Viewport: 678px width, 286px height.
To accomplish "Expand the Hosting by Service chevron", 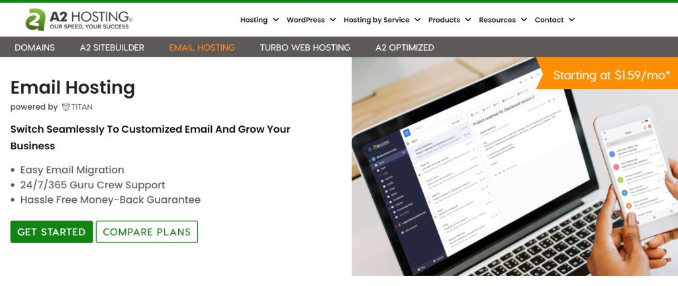I will 417,20.
